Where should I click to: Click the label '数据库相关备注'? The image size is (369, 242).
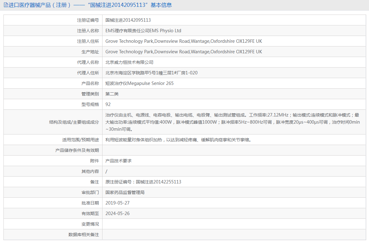click(x=84, y=235)
